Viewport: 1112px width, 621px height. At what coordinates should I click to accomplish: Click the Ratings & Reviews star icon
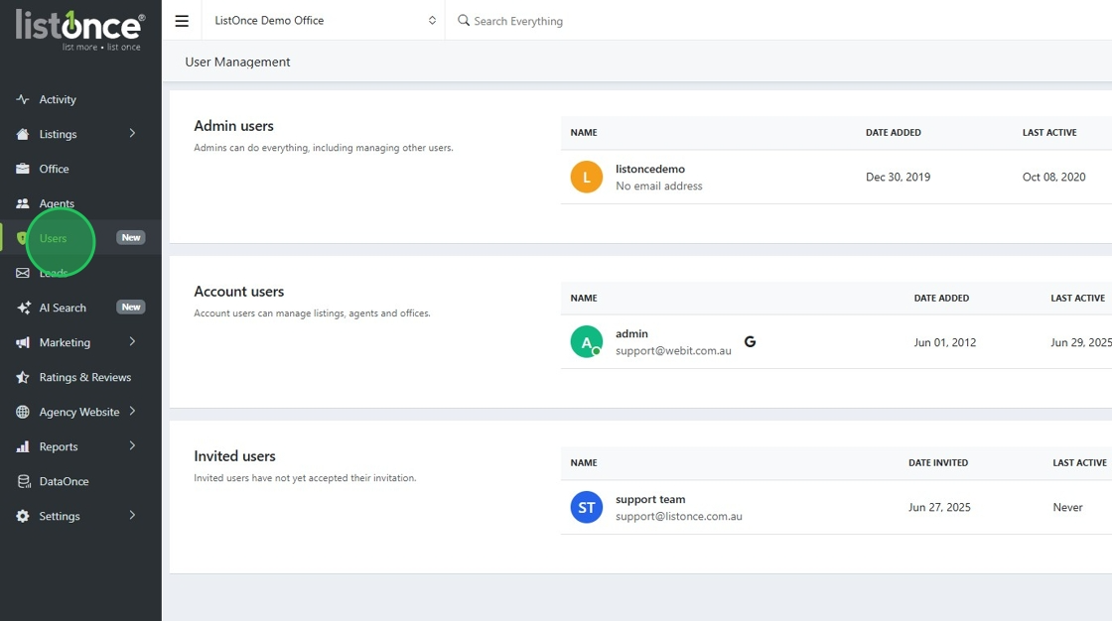click(23, 377)
